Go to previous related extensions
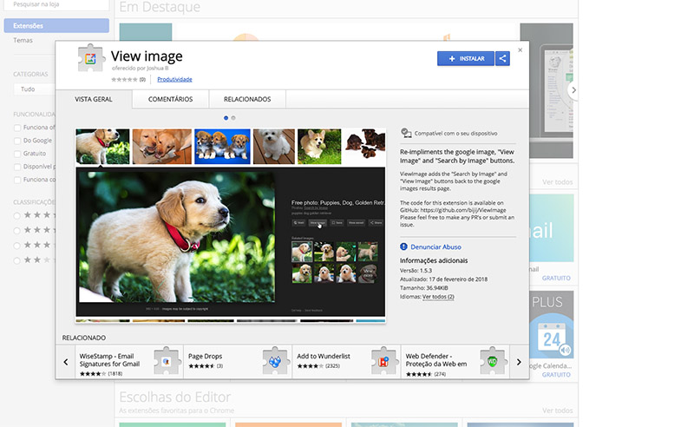This screenshot has height=427, width=694. (66, 362)
